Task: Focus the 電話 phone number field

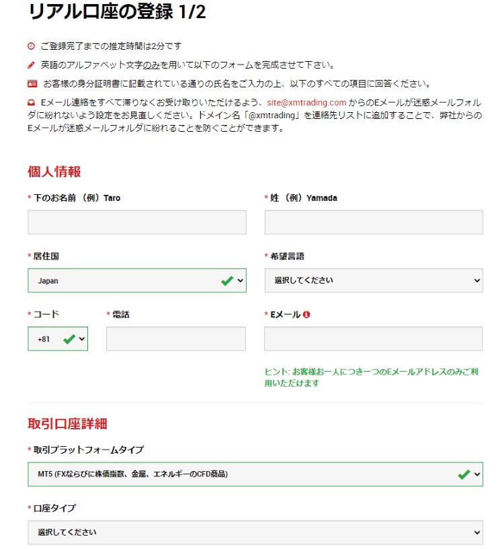Action: tap(176, 339)
